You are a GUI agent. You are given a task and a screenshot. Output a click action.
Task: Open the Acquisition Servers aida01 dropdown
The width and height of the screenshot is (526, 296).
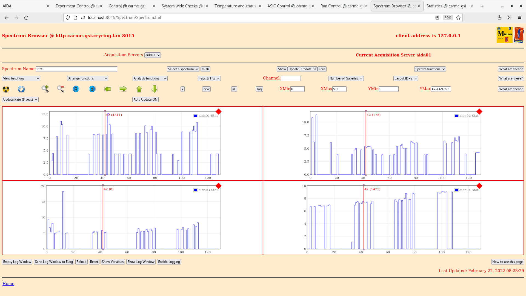(x=152, y=55)
